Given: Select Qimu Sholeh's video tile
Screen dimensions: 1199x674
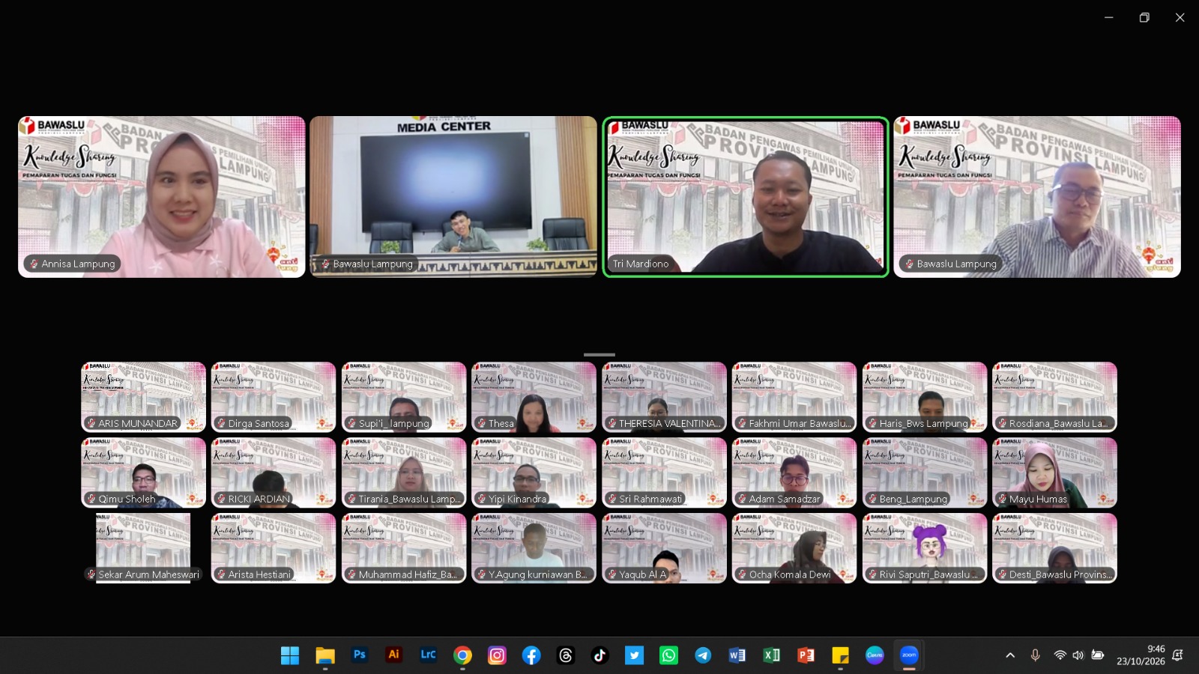Looking at the screenshot, I should coord(143,473).
